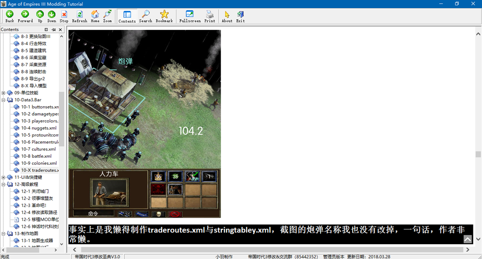
Task: Open topic 8-5 建造建筑
Action: pyautogui.click(x=34, y=50)
